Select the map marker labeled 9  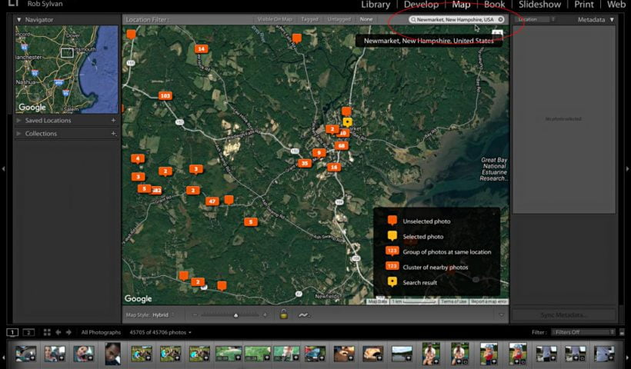click(319, 153)
